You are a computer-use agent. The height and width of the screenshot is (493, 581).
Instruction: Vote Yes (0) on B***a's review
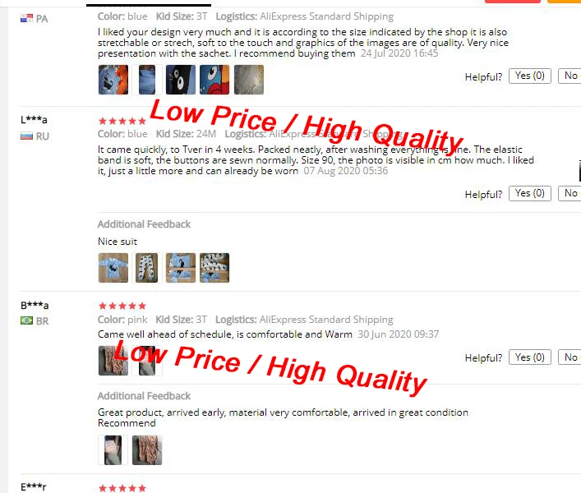pos(529,357)
